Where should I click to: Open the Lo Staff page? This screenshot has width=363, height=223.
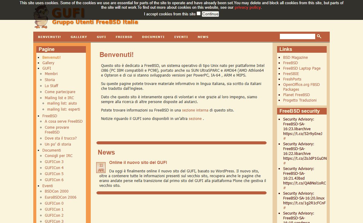click(51, 86)
